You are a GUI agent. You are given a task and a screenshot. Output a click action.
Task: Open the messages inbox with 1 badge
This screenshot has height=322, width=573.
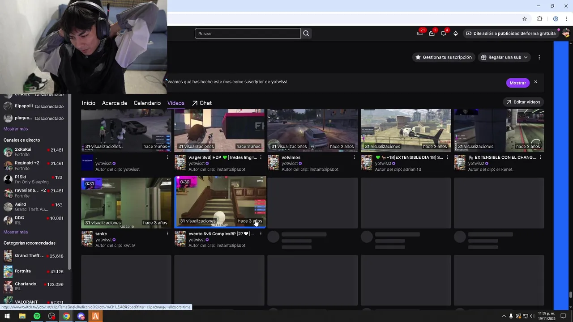[x=432, y=33]
